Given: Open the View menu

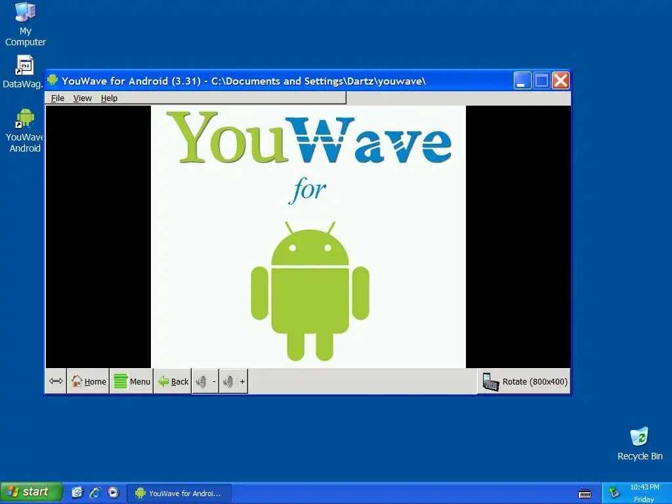Looking at the screenshot, I should 82,98.
